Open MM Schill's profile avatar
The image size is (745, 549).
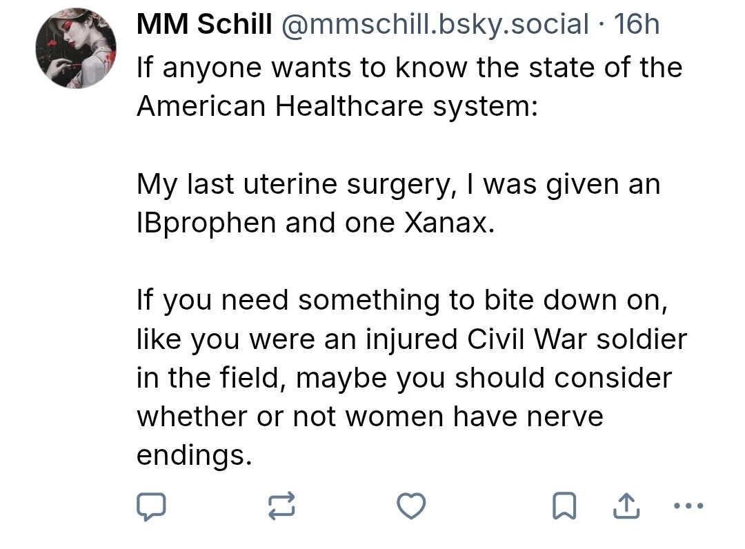click(76, 49)
